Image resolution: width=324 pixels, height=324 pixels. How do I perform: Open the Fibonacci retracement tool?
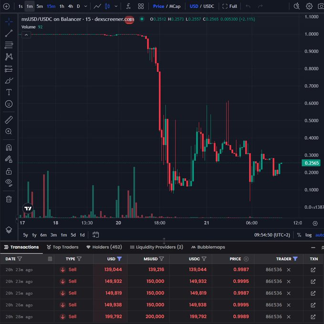pyautogui.click(x=9, y=45)
